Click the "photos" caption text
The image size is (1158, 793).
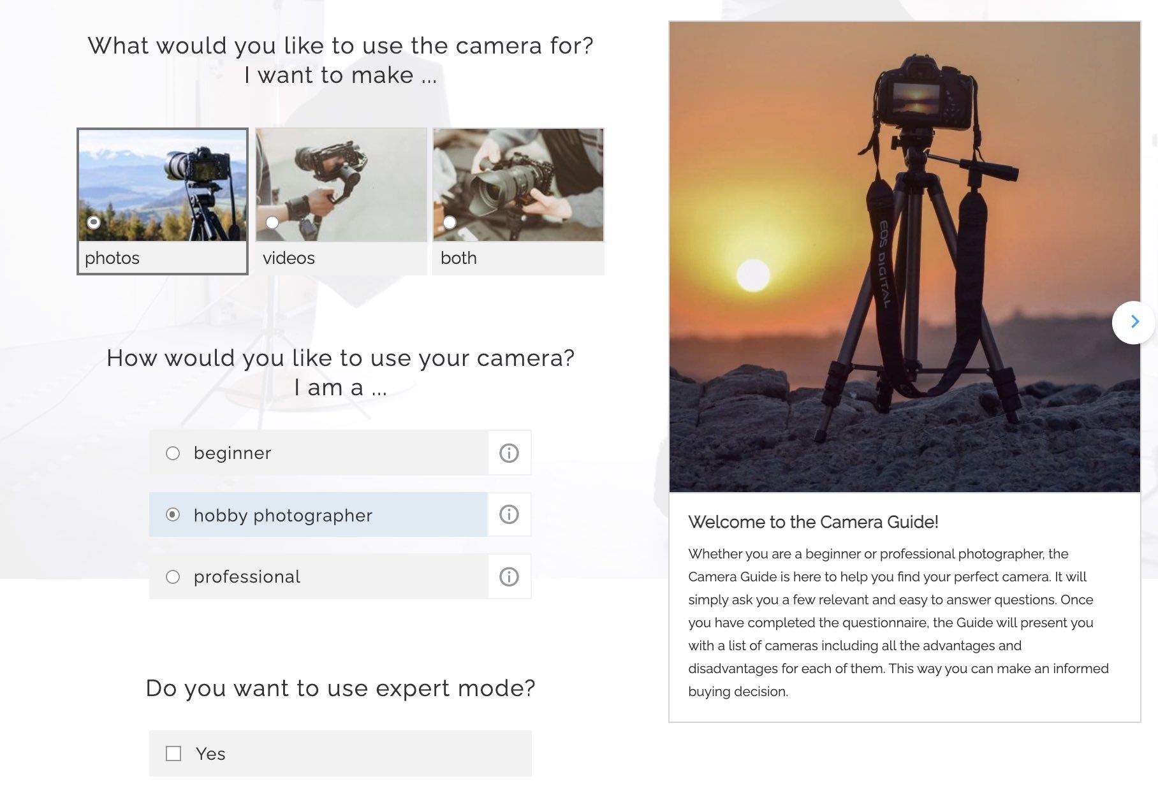coord(112,258)
